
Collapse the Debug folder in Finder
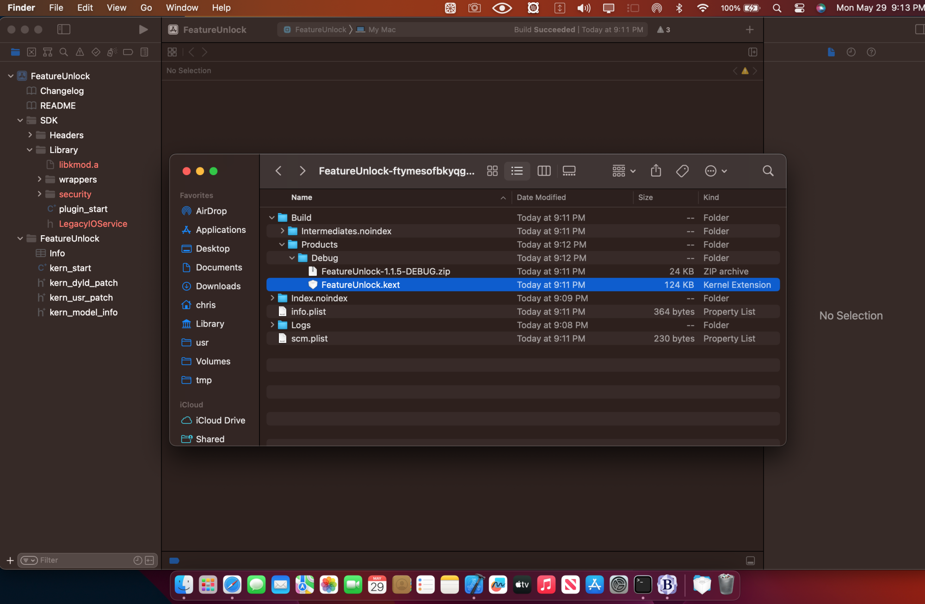pos(292,258)
